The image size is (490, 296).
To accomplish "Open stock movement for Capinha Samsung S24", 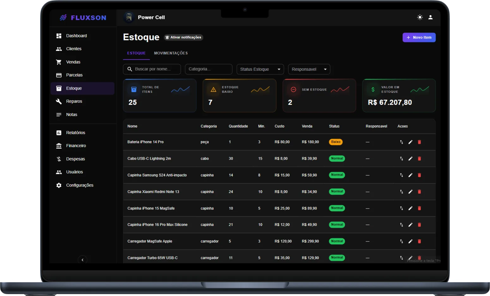I will [x=401, y=175].
